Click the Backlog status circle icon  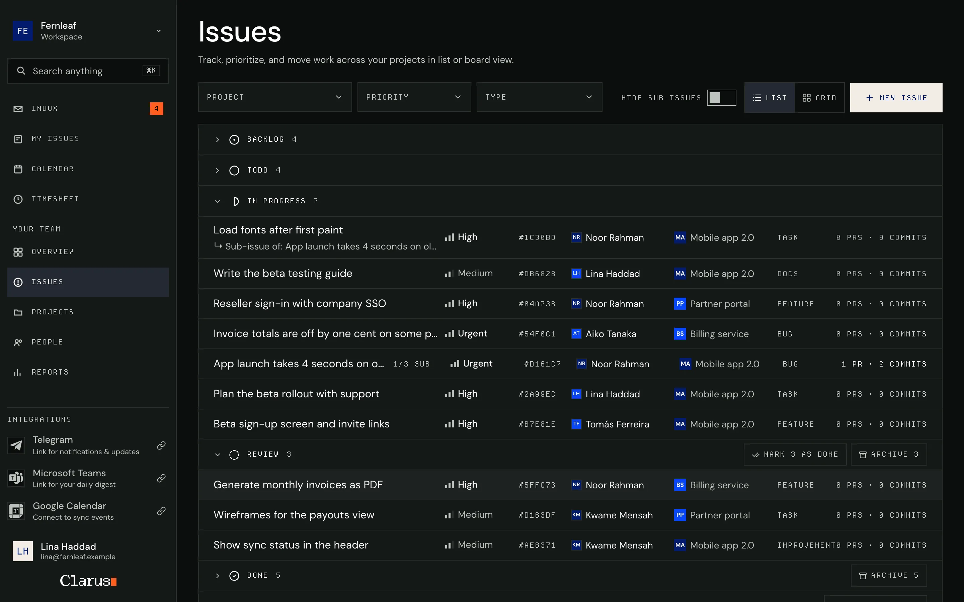pos(234,139)
